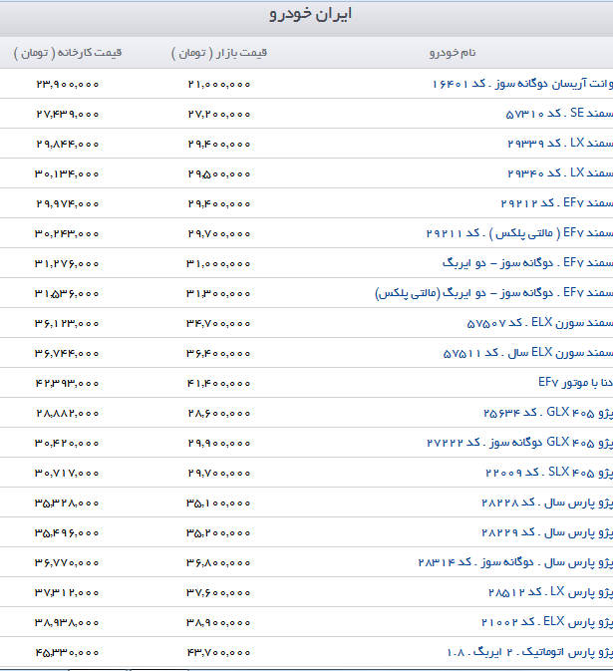Open the پژو ۴۰۵ SLX کد ۲۲۰۰۹ link

549,473
